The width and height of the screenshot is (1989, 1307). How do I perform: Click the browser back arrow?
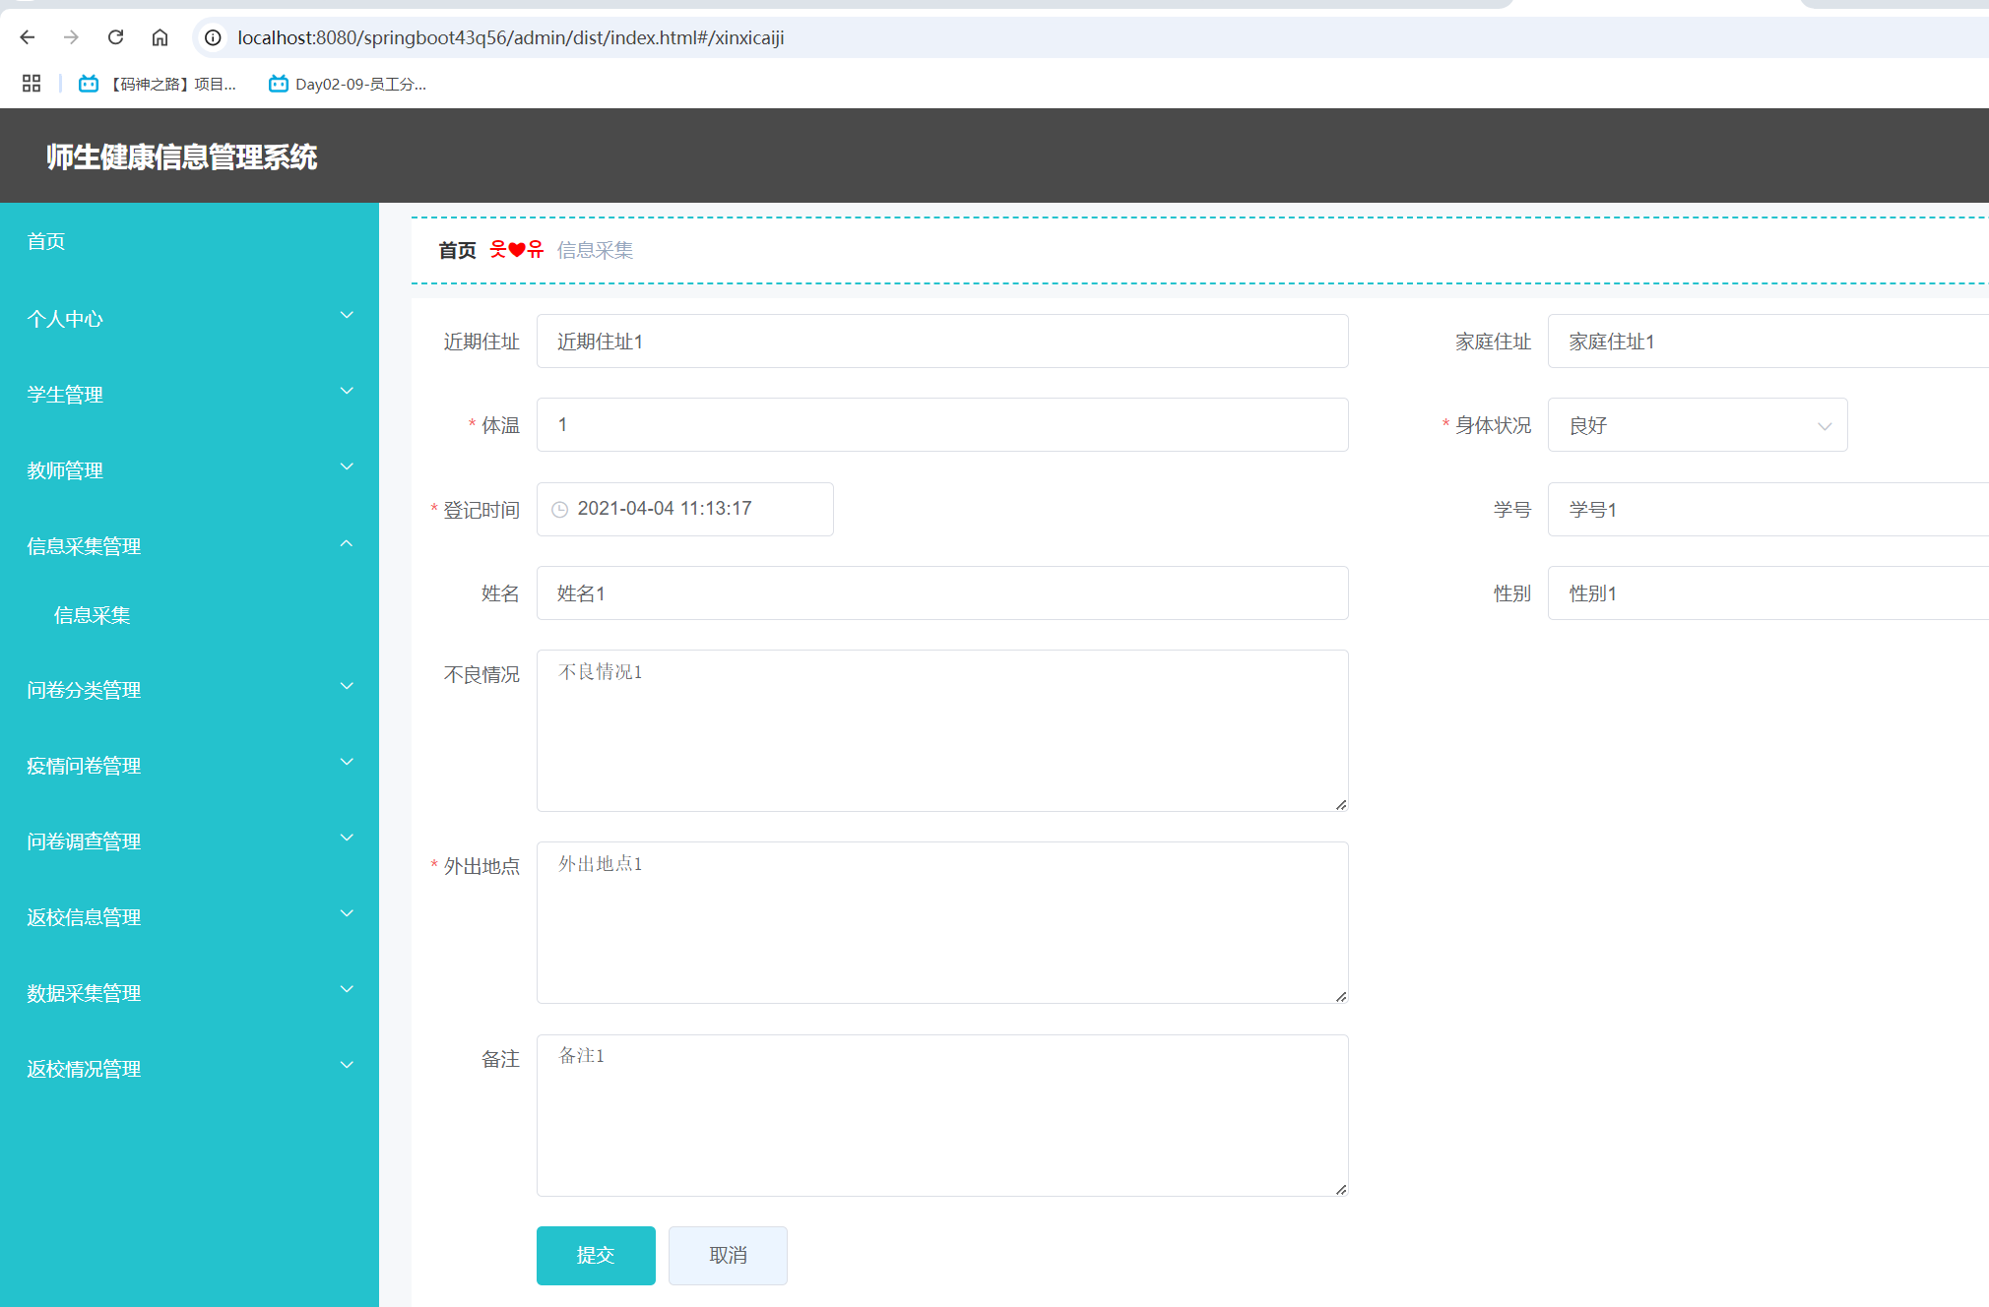tap(27, 37)
